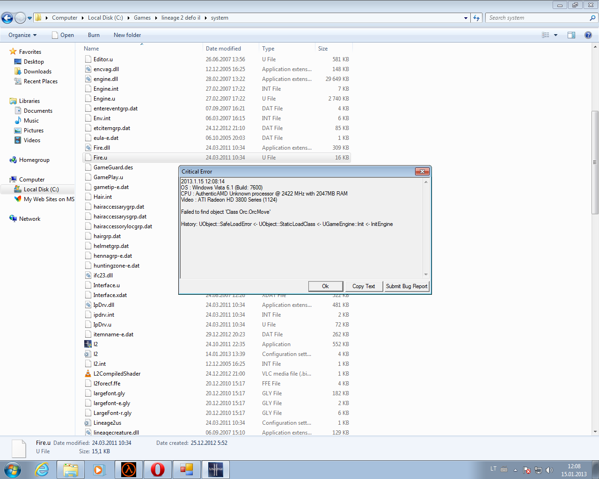Click the l2 application icon

tap(88, 344)
